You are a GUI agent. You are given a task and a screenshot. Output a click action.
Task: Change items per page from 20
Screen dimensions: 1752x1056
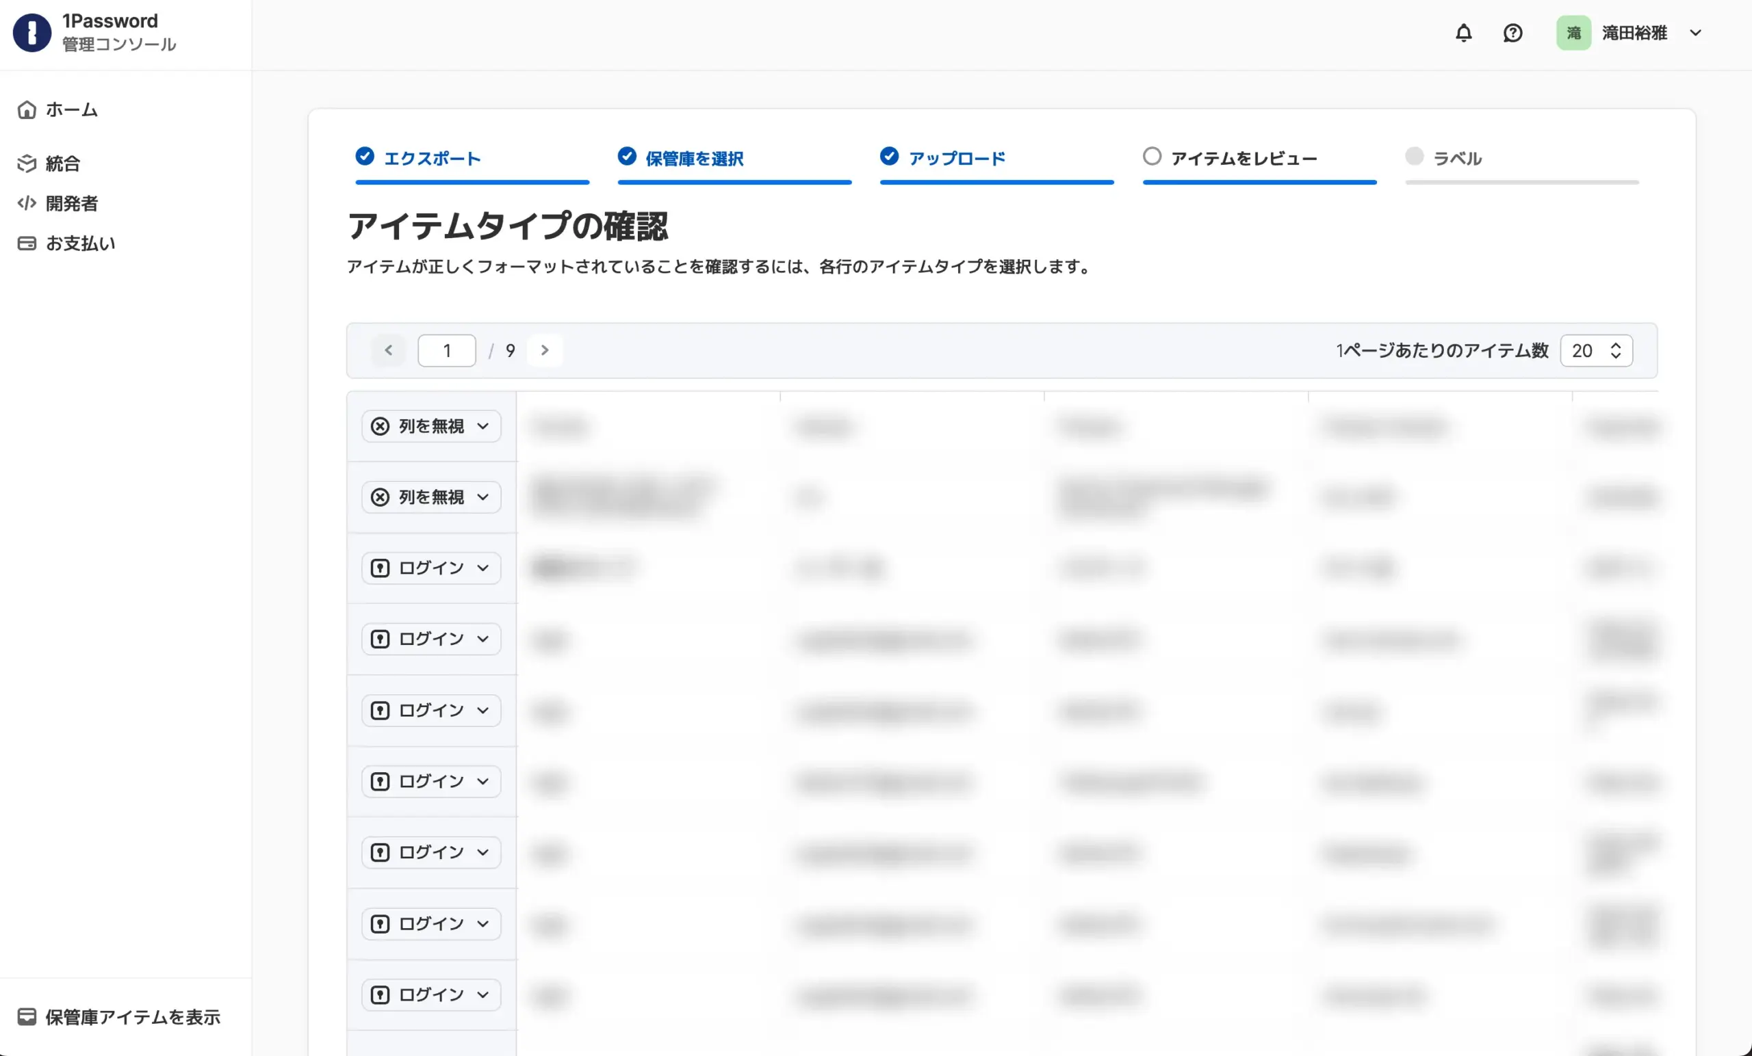(1596, 350)
